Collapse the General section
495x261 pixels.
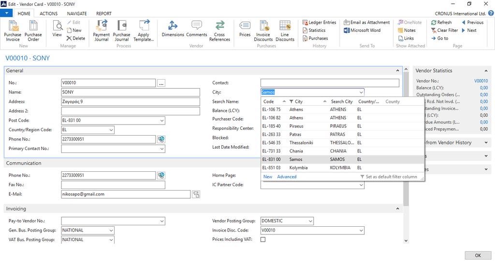click(397, 70)
